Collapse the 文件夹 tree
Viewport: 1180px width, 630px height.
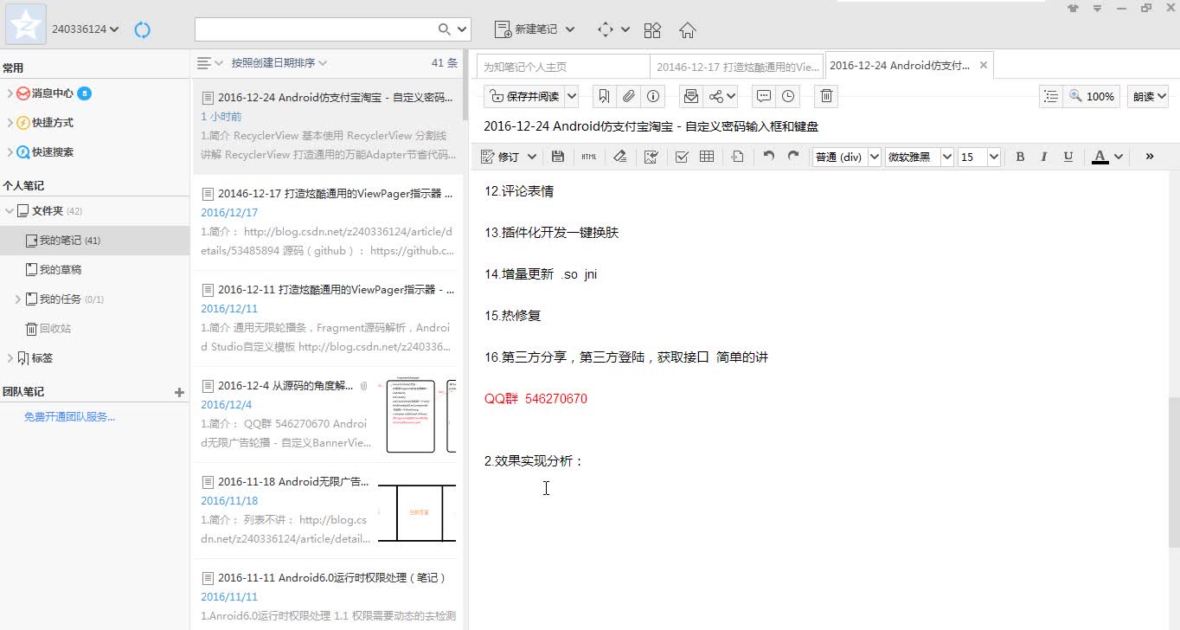10,211
